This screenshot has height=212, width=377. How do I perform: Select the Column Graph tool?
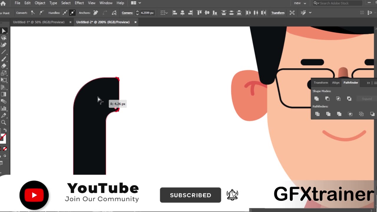pyautogui.click(x=4, y=108)
